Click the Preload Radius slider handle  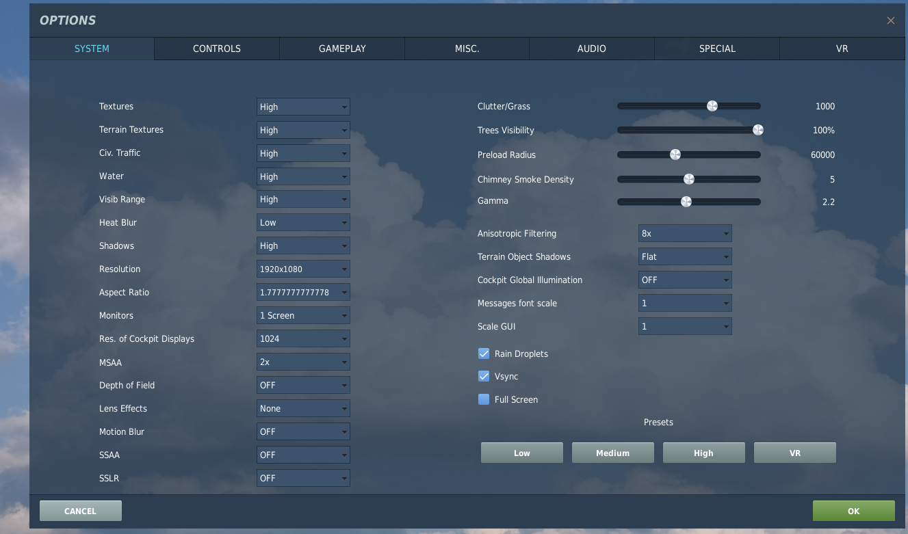coord(675,155)
